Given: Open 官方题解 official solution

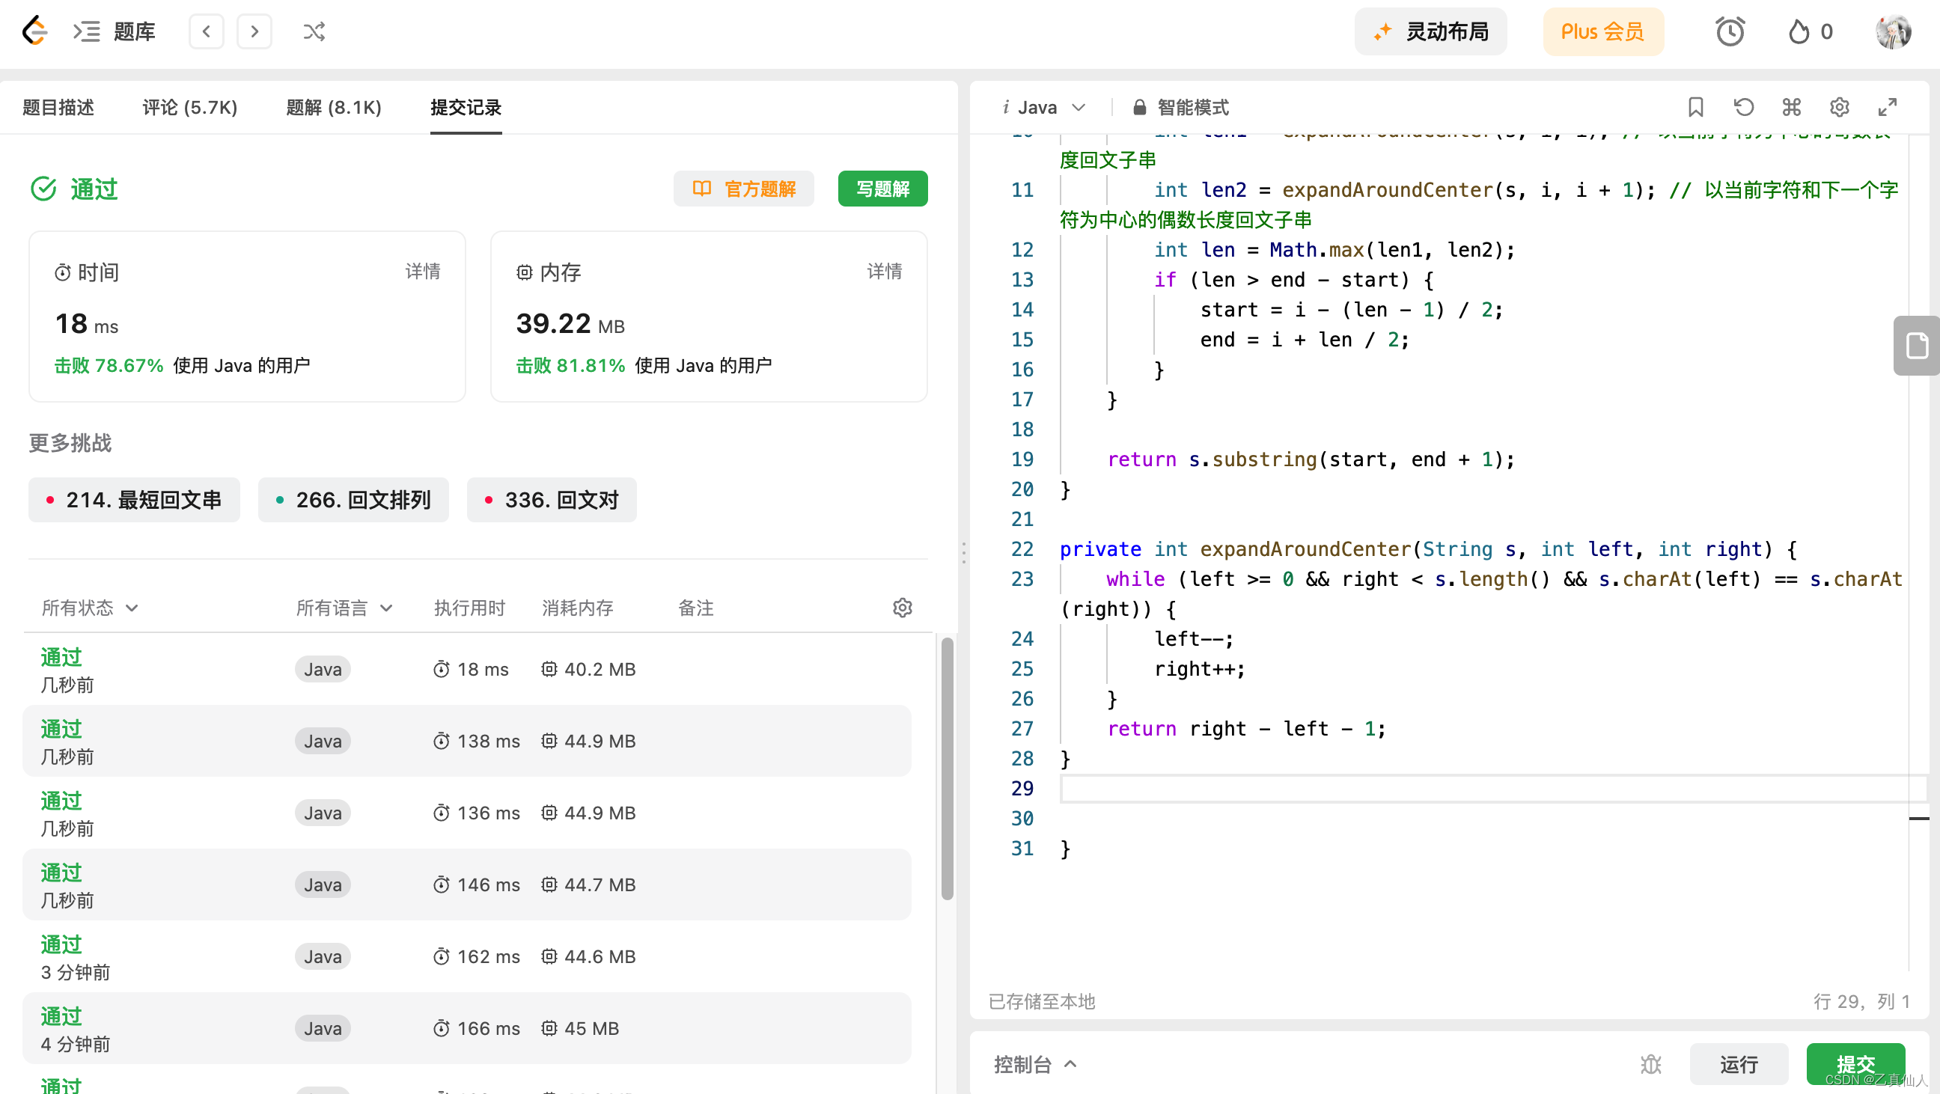Looking at the screenshot, I should (x=744, y=189).
